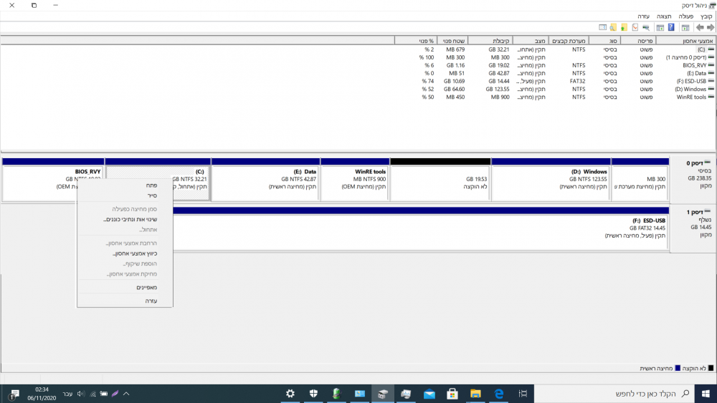Click the drive icon of the BIOS_RVY row
Screen dimensions: 717x403
711,65
